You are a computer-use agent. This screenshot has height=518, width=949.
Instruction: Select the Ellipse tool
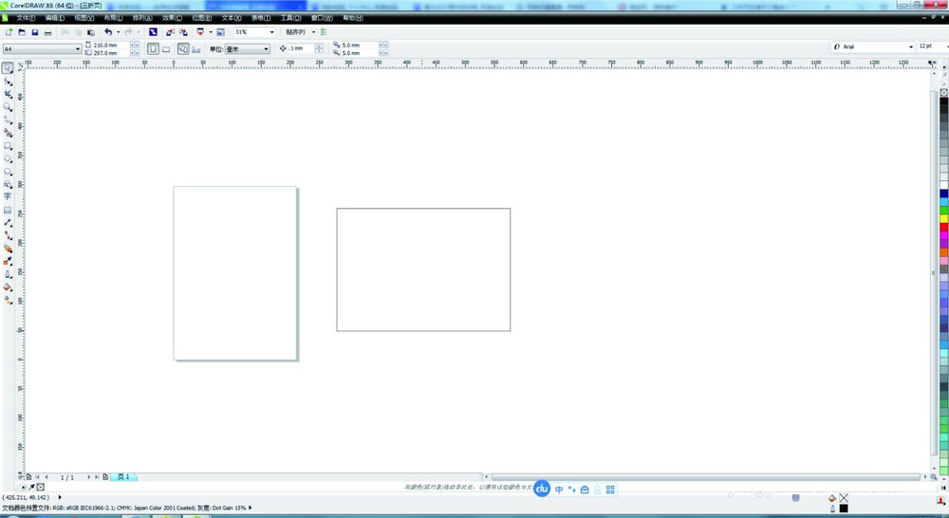click(8, 158)
